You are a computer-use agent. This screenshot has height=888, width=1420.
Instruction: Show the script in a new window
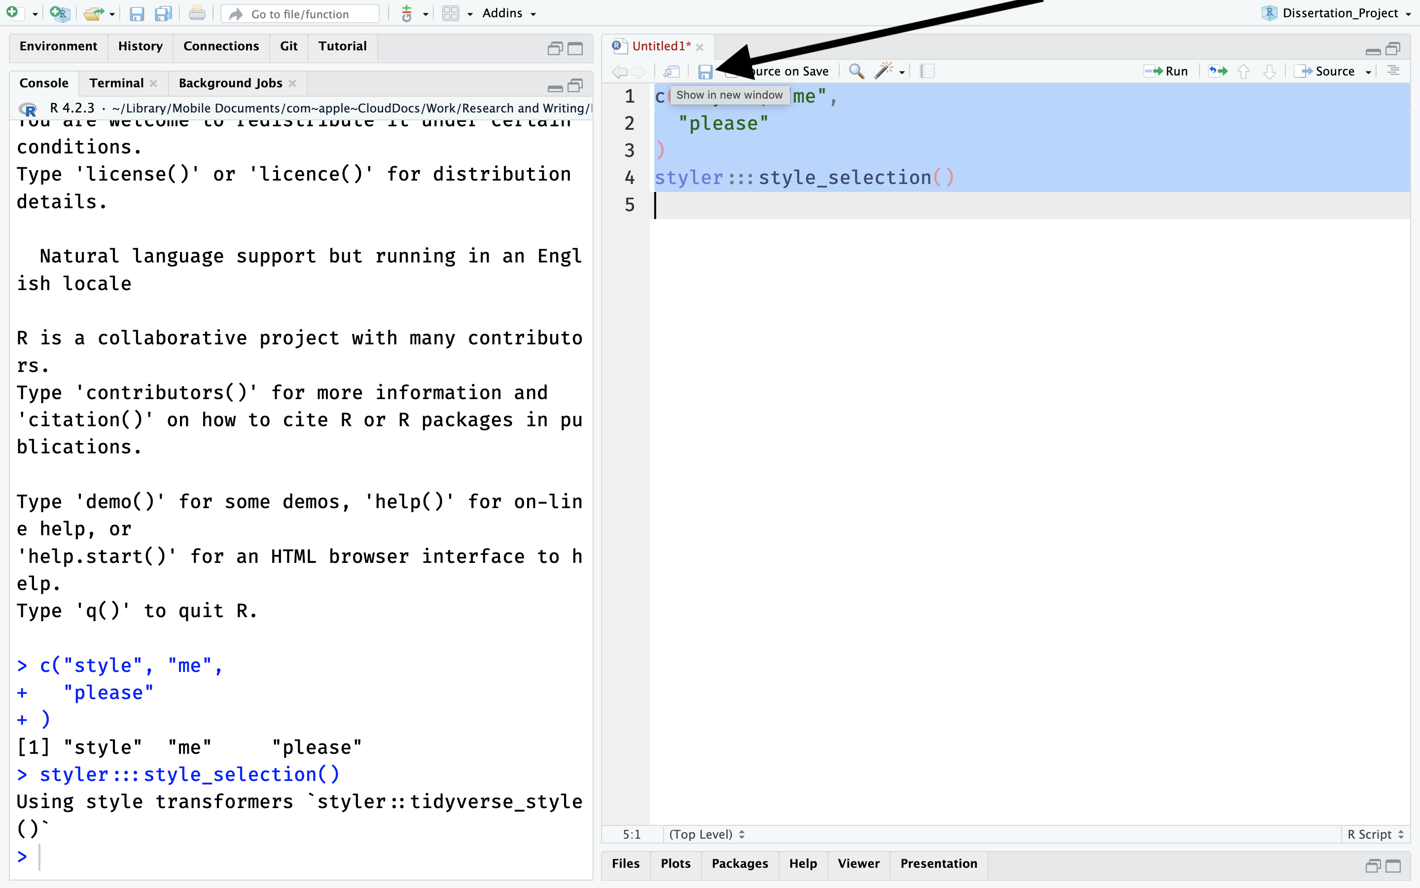[x=671, y=71]
